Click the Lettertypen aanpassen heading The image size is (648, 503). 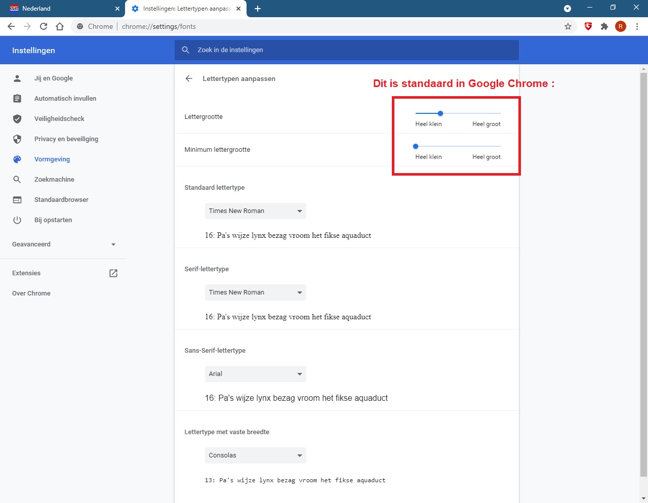point(239,78)
